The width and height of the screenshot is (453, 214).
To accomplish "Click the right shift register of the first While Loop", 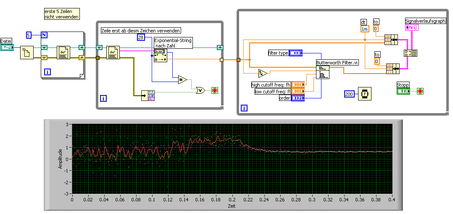I will [220, 48].
